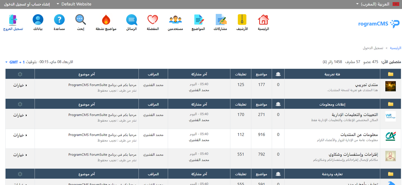Click إنشاء حساب أو تسجيل الدخول link
The height and width of the screenshot is (185, 402).
[x=27, y=4]
